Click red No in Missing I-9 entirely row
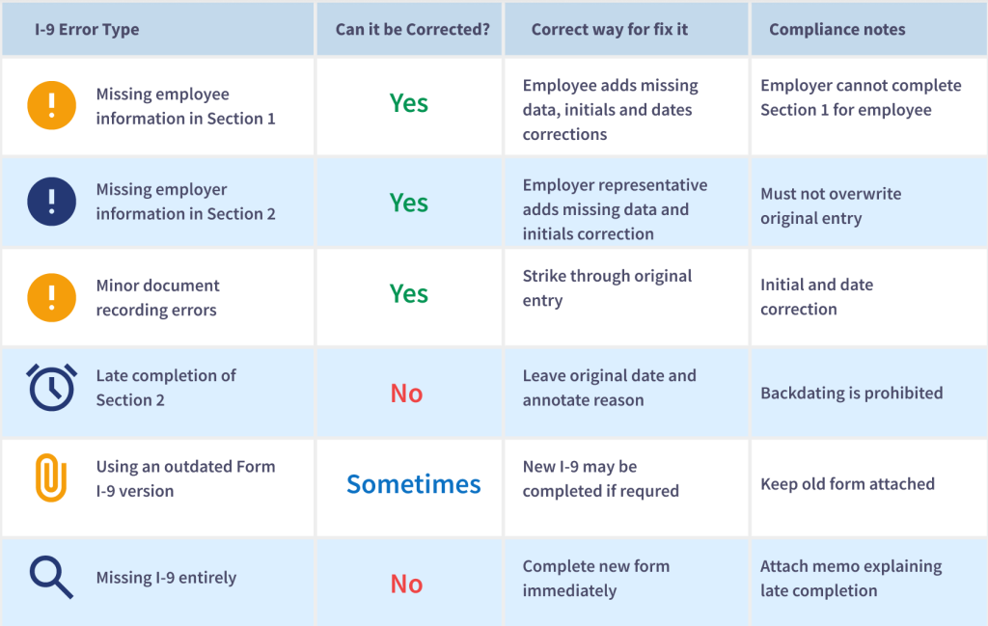Viewport: 988px width, 626px height. pyautogui.click(x=406, y=585)
